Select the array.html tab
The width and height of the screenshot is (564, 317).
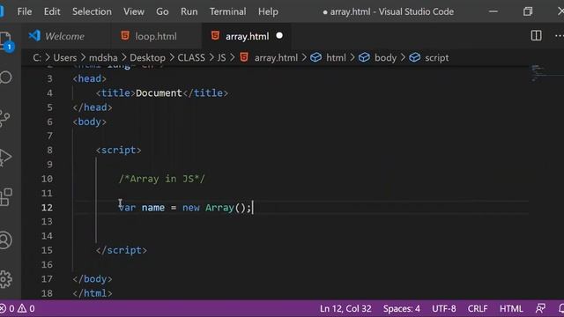point(247,36)
